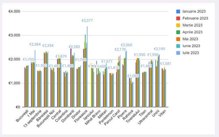Click the Titan x-axis label

(143, 113)
